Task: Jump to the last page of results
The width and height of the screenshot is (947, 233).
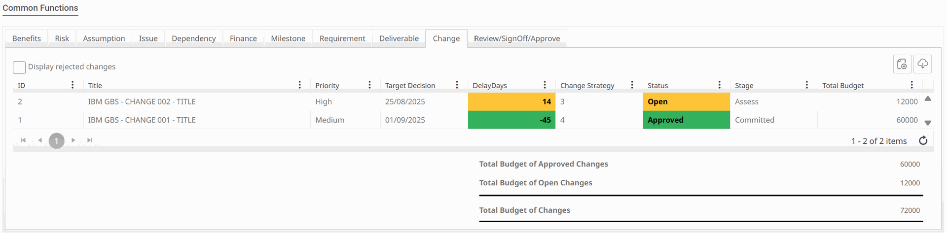Action: coord(89,140)
